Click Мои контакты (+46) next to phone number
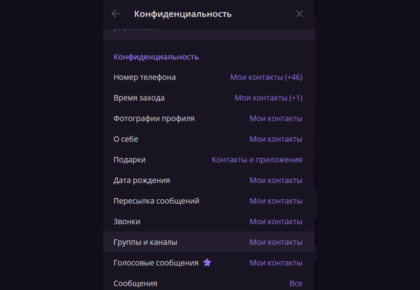 [266, 77]
